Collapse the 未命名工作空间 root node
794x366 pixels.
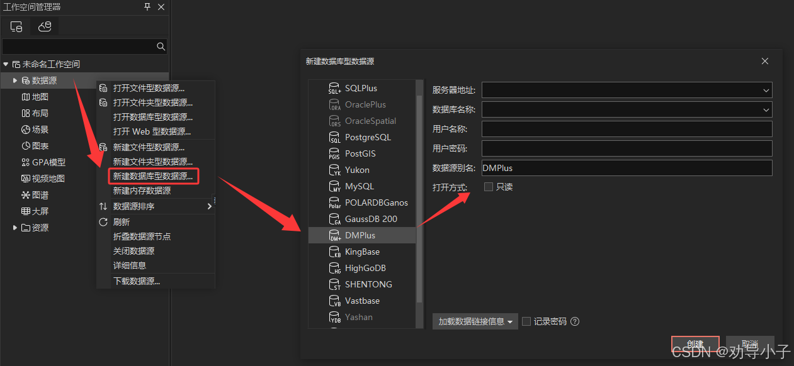(x=6, y=64)
